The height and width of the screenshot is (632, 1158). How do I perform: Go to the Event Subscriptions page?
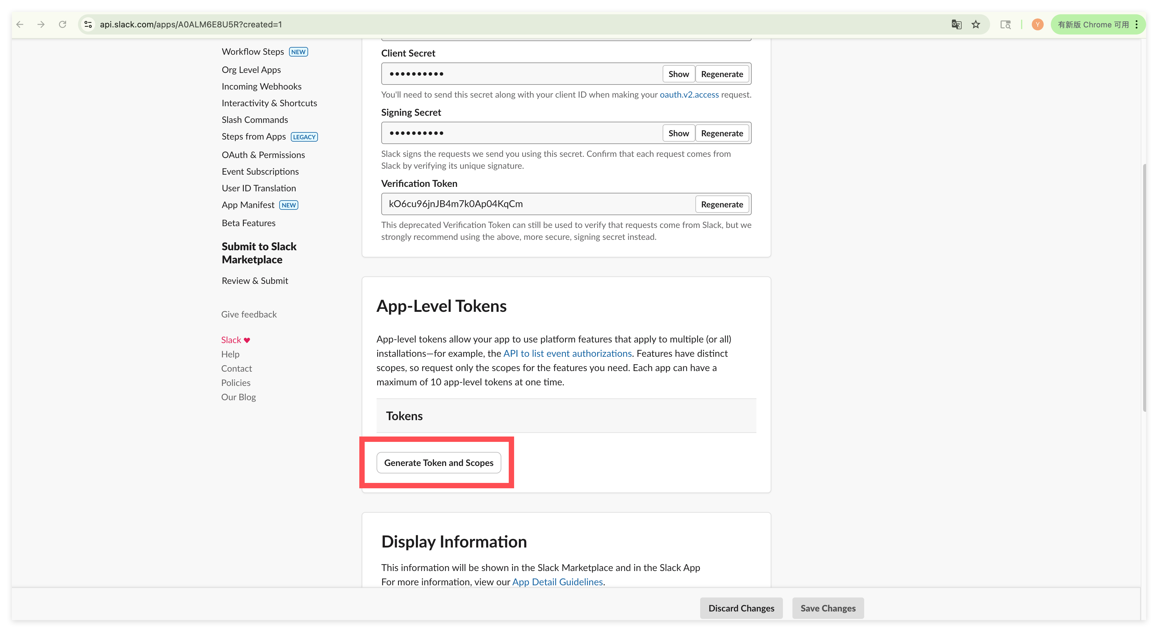(x=260, y=172)
